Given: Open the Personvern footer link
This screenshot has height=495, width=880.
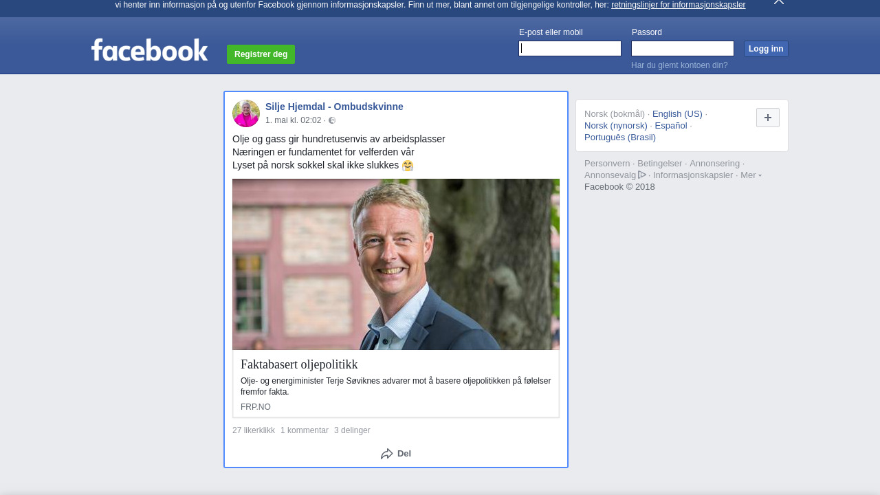Looking at the screenshot, I should [607, 163].
